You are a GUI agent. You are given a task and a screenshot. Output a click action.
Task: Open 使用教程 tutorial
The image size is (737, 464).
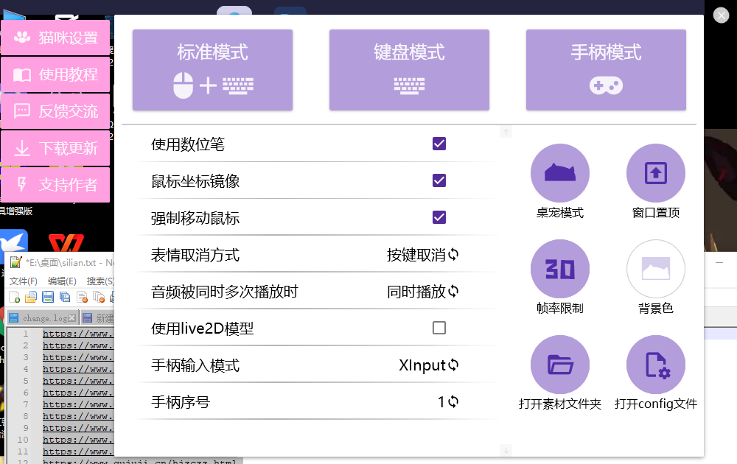coord(55,74)
